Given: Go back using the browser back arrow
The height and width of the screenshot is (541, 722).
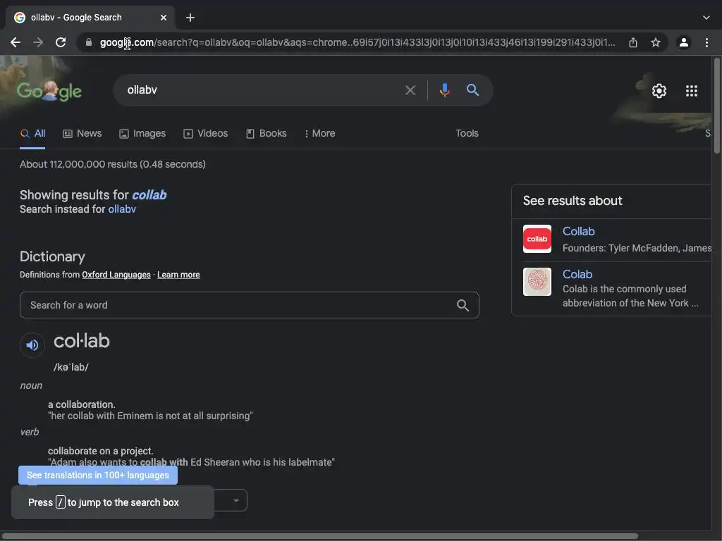Looking at the screenshot, I should point(16,42).
